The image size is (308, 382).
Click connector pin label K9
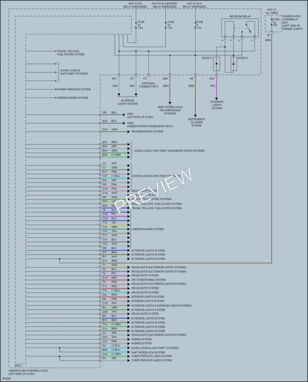[191, 79]
